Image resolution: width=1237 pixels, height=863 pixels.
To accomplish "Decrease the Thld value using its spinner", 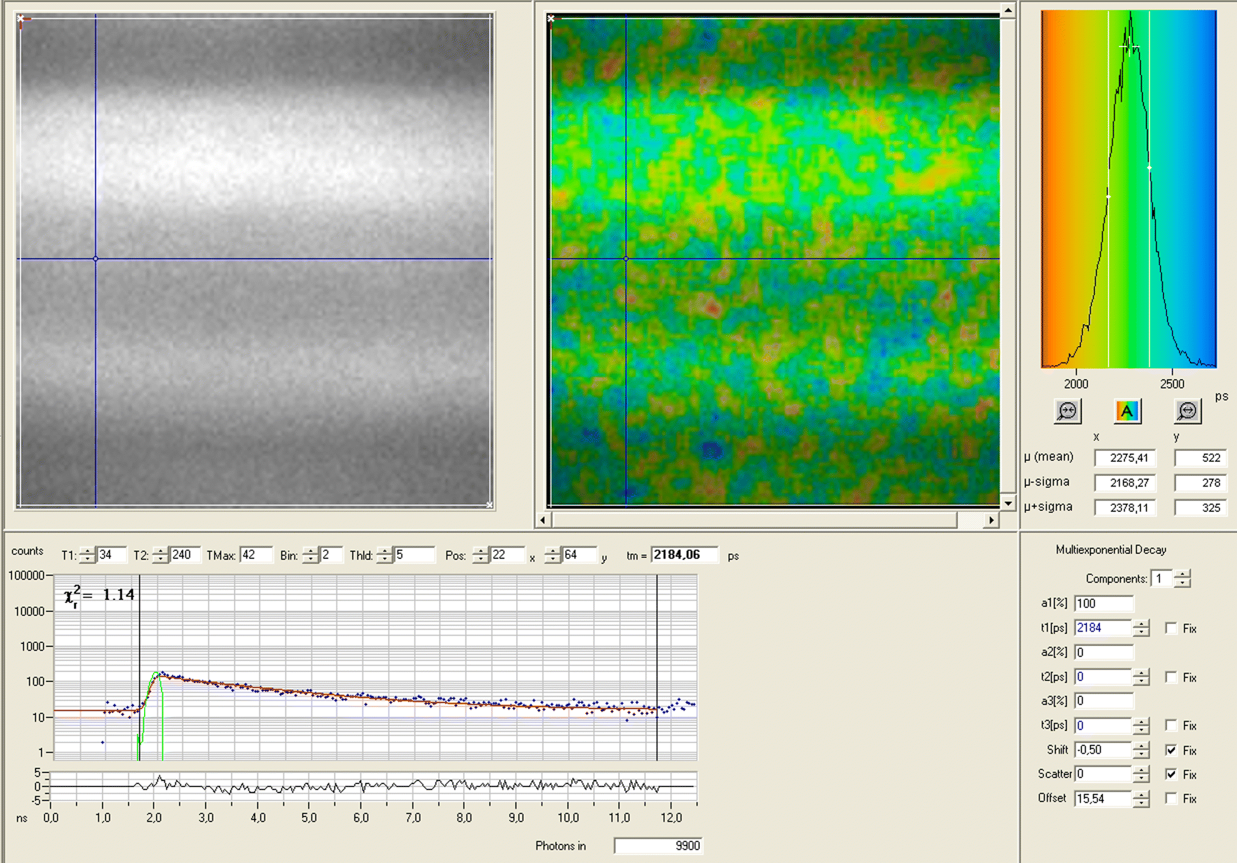I will [384, 558].
